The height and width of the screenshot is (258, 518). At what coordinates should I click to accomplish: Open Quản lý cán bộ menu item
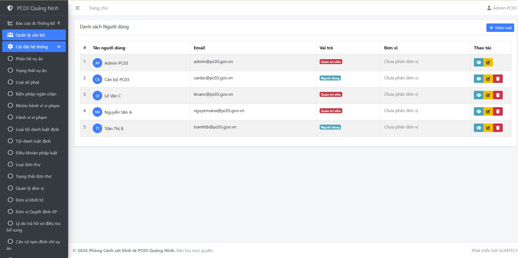(x=34, y=35)
